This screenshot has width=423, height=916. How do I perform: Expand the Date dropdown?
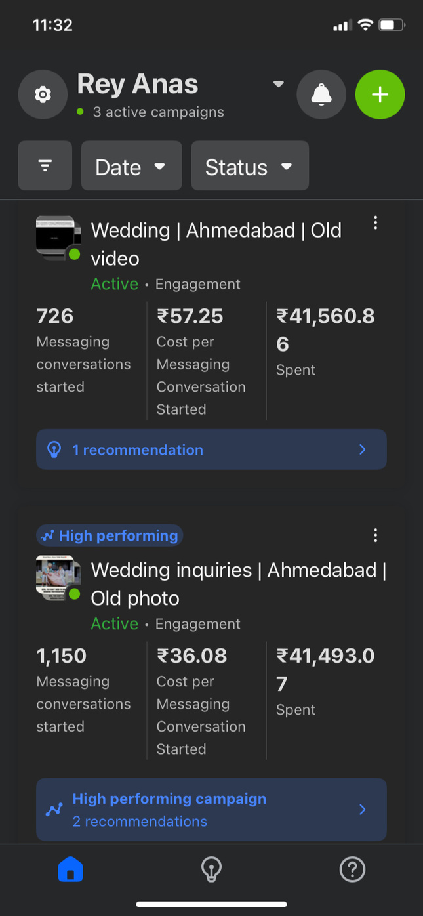click(131, 167)
